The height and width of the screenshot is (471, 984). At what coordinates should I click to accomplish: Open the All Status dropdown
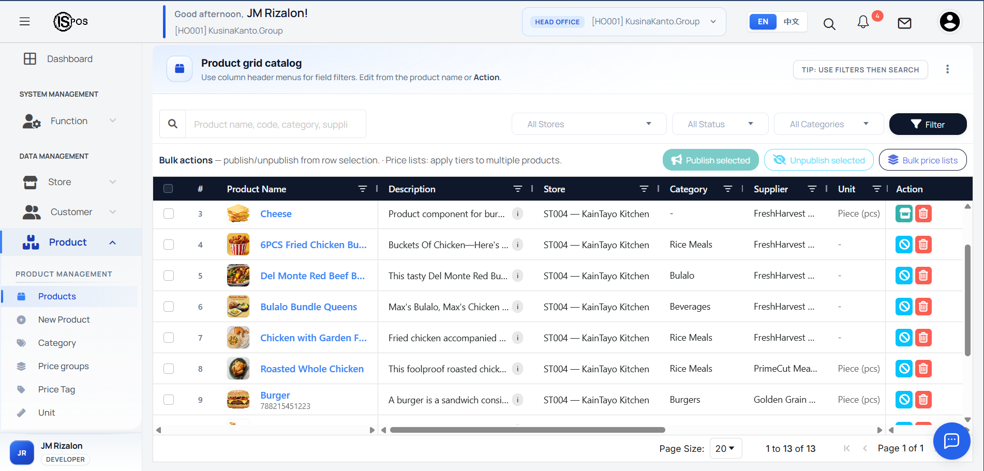(720, 124)
